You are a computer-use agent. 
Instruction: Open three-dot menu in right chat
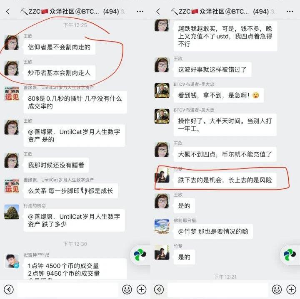[290, 12]
